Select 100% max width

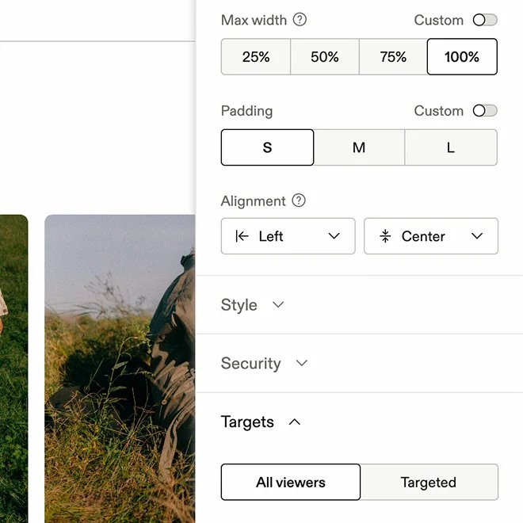462,57
